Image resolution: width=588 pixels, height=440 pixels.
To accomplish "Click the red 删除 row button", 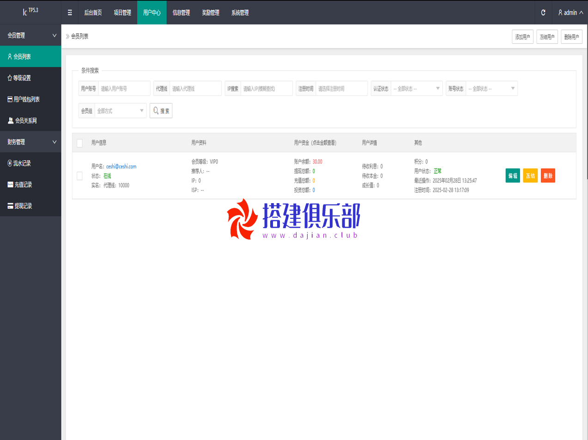I will [x=548, y=175].
